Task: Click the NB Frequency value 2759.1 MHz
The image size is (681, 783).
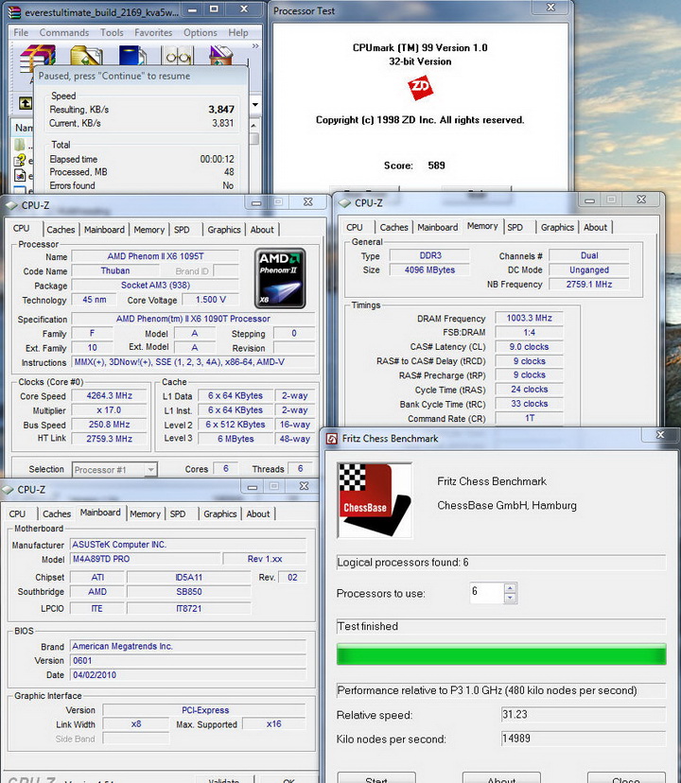Action: [x=589, y=284]
